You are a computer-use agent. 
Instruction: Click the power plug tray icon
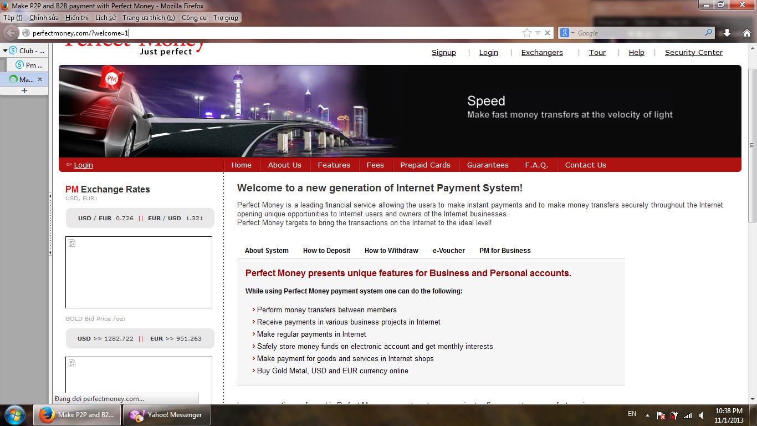[674, 415]
